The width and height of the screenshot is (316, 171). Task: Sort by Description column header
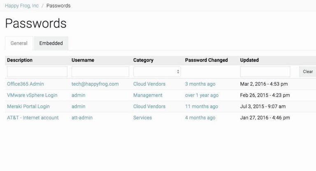pyautogui.click(x=20, y=60)
